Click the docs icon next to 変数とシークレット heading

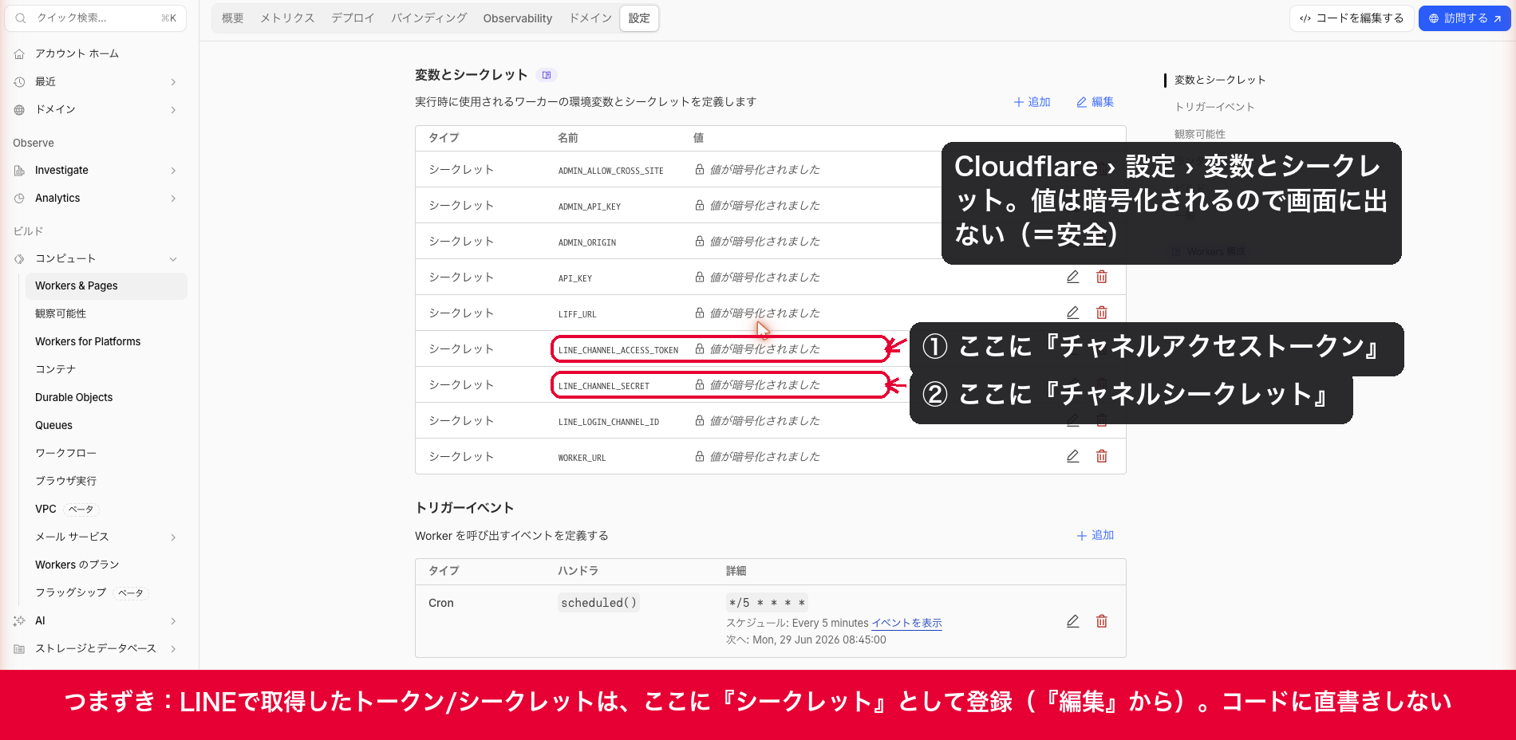547,75
